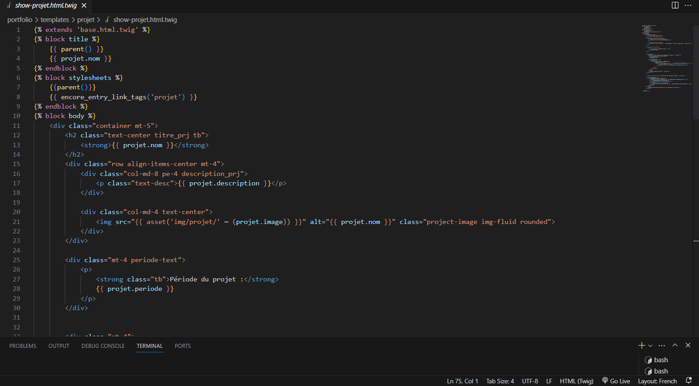The height and width of the screenshot is (386, 699).
Task: Open the editor More Actions ellipsis menu
Action: point(688,5)
